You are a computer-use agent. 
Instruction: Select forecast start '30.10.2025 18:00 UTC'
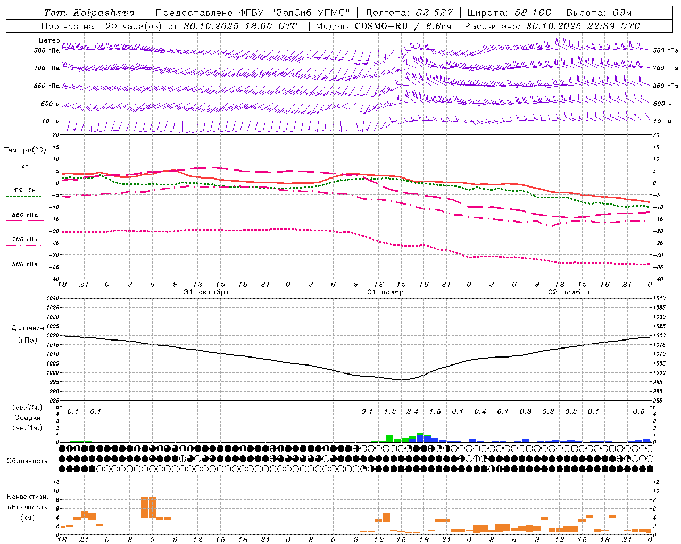point(240,26)
